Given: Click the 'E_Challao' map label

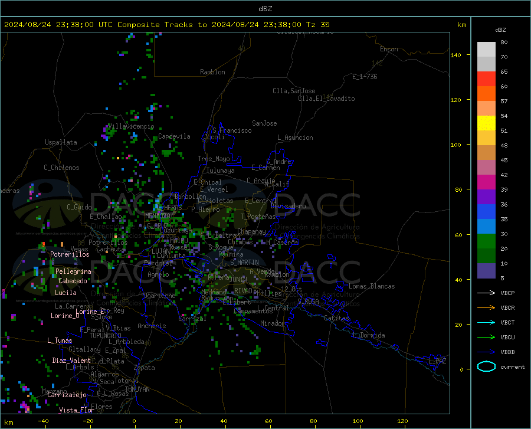Looking at the screenshot, I should pyautogui.click(x=106, y=217).
